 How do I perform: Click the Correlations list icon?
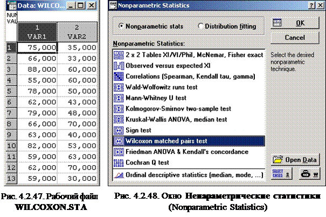(119, 77)
